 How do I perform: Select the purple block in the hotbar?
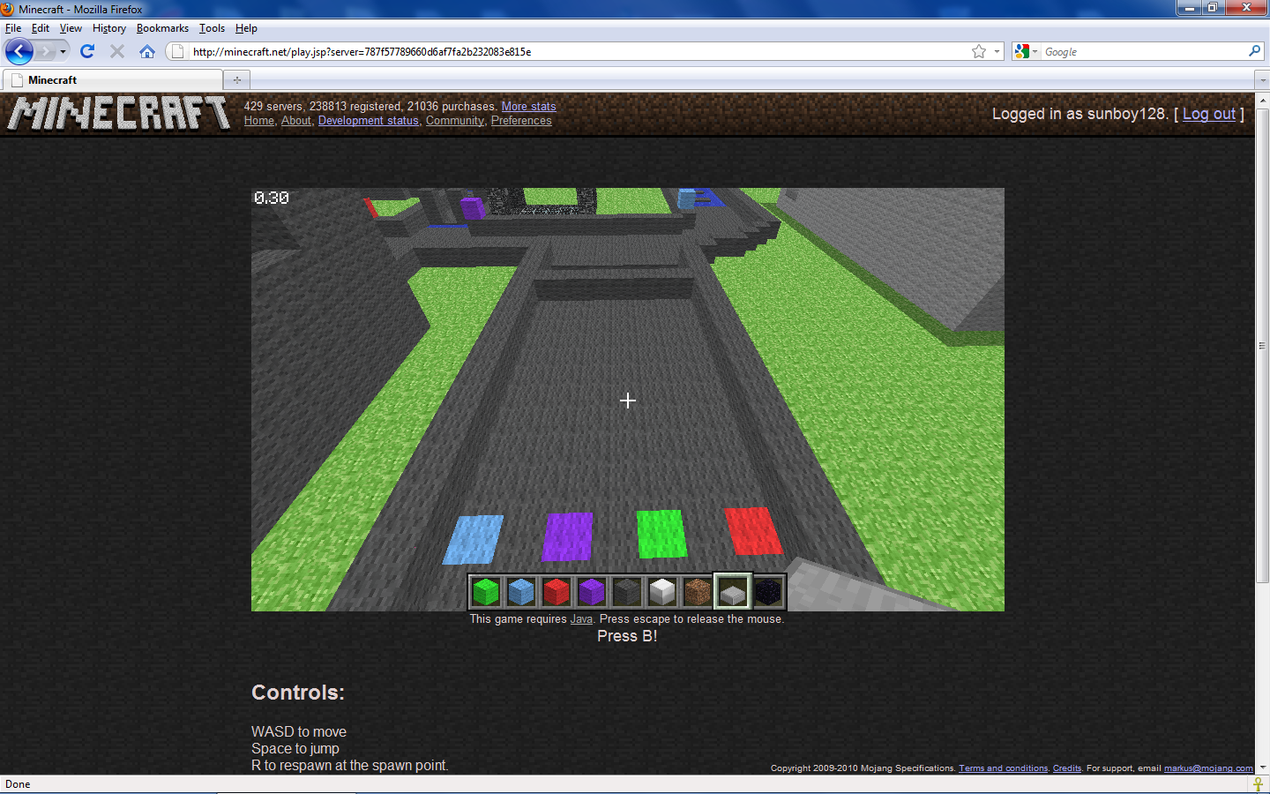[x=592, y=591]
